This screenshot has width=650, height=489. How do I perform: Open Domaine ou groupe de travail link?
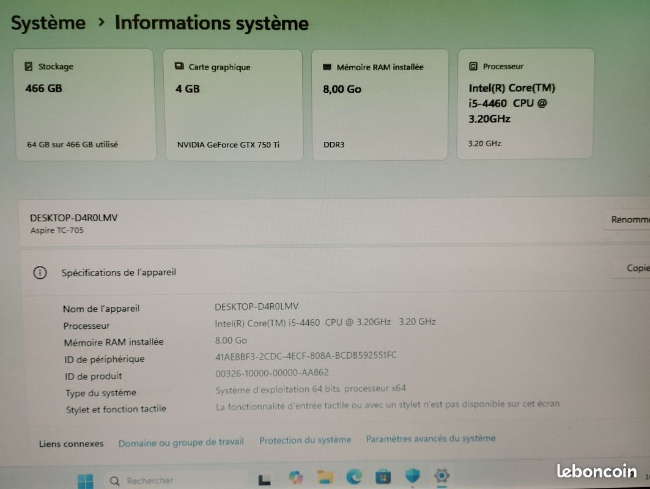point(181,443)
